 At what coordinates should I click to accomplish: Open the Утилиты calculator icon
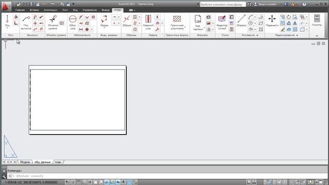coord(317,18)
